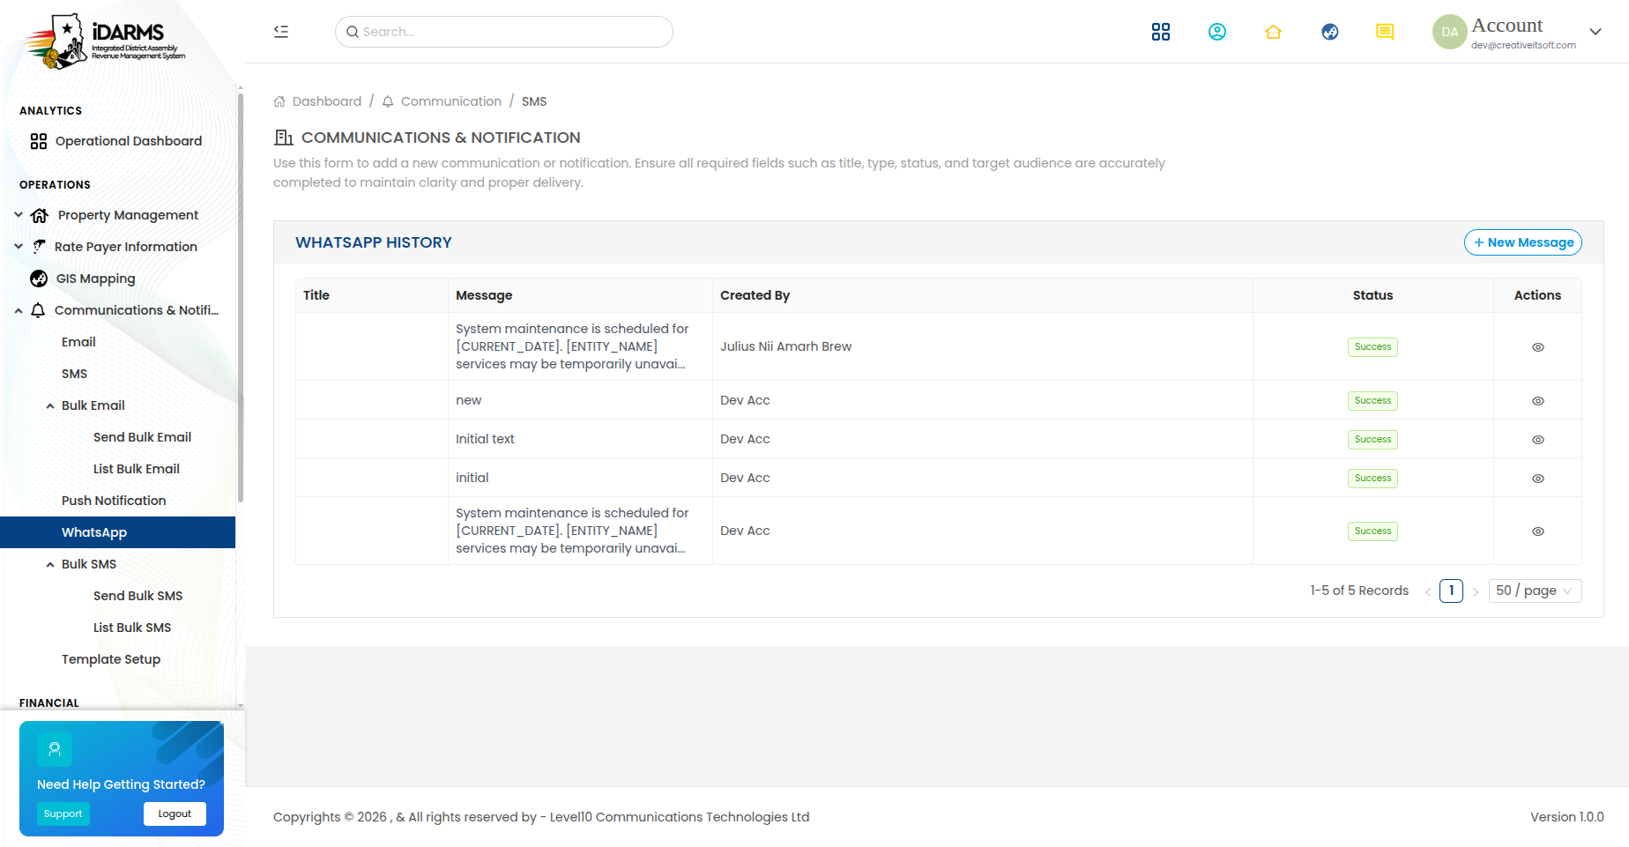Collapse the Bulk SMS submenu chevron

50,564
